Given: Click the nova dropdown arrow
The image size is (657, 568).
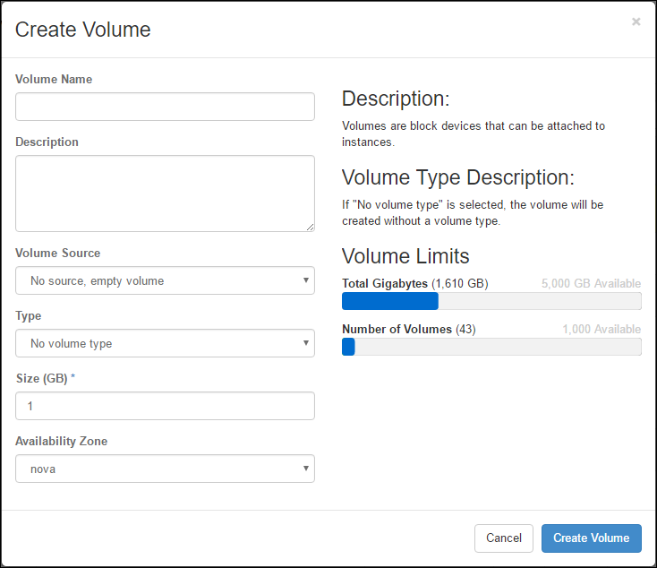Looking at the screenshot, I should pyautogui.click(x=306, y=469).
